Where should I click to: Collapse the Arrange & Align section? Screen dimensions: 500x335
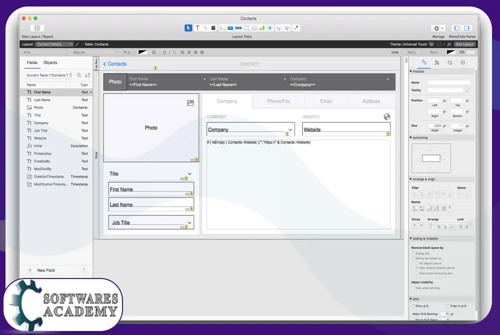[410, 179]
